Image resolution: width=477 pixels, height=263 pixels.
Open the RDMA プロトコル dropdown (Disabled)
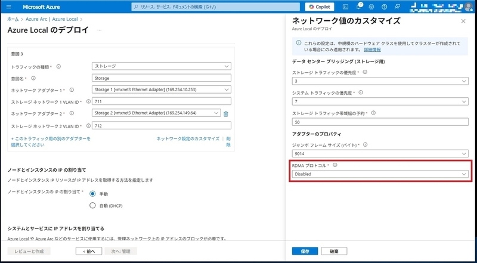coord(380,174)
